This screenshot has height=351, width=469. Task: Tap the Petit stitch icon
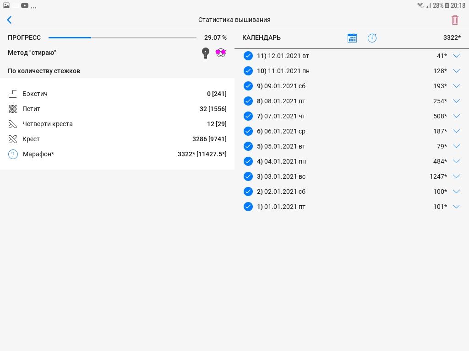point(13,109)
